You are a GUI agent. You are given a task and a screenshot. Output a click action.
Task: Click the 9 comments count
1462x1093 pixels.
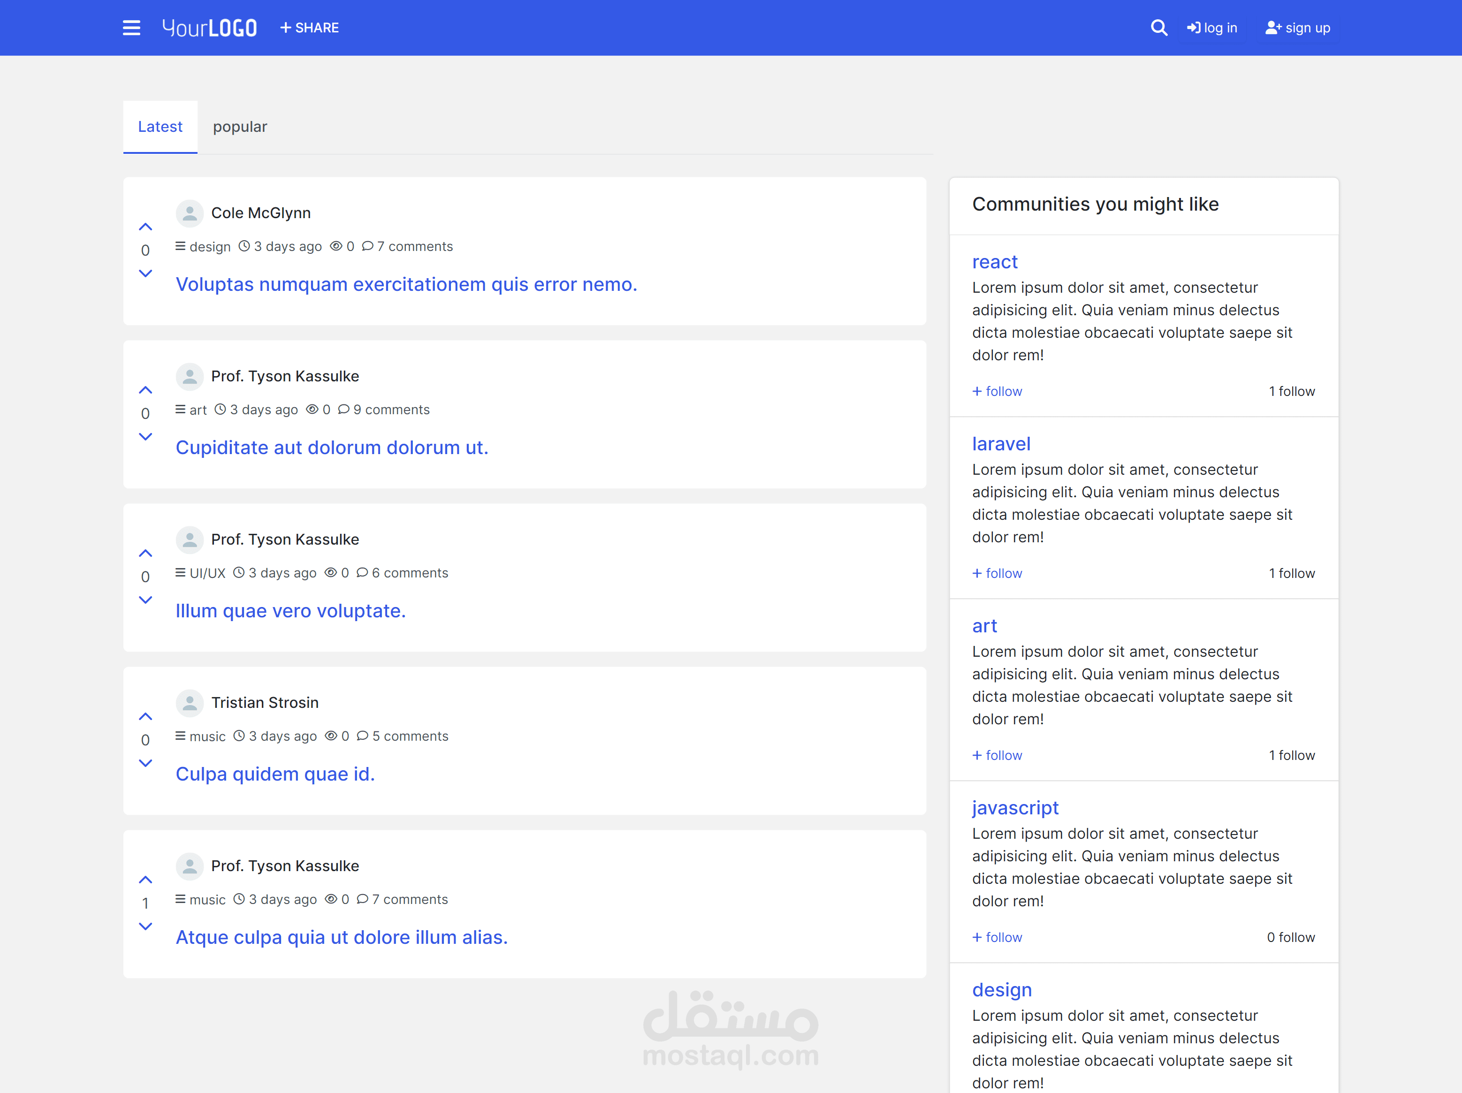[x=384, y=410]
